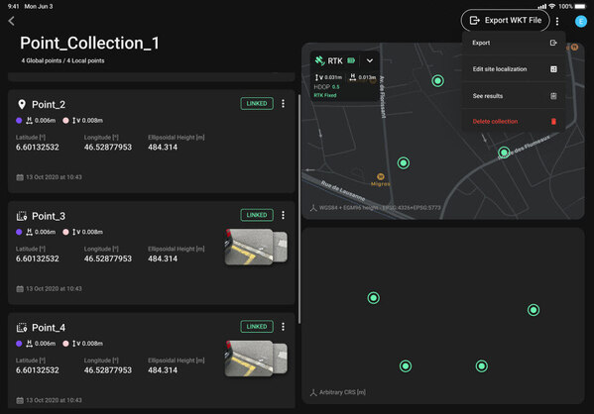
Task: Open Point_2 card options menu
Action: (x=283, y=104)
